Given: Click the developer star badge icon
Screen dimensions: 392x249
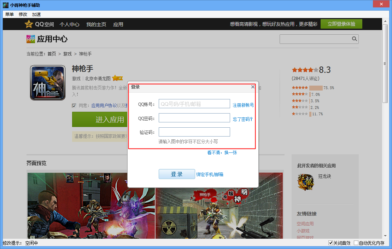Looking at the screenshot, I should click(x=117, y=78).
